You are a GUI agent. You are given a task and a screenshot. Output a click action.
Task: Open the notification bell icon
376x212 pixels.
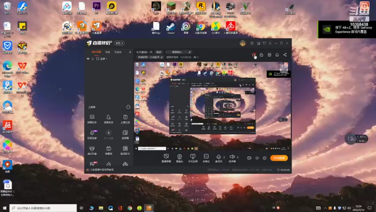(277, 55)
